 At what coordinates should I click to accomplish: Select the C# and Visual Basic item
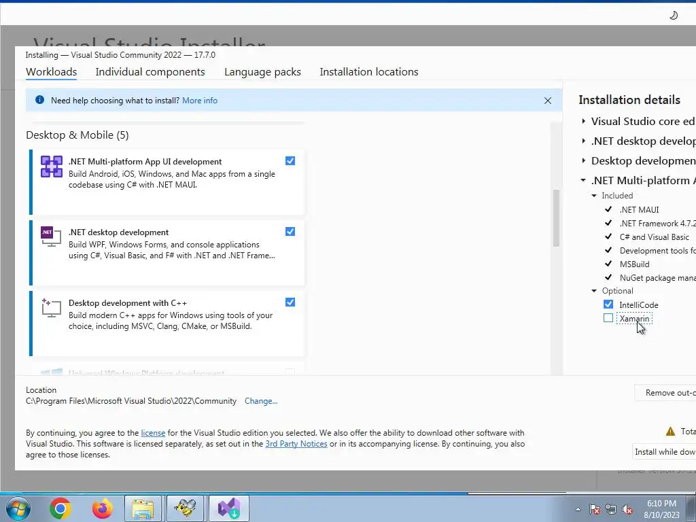(x=655, y=237)
